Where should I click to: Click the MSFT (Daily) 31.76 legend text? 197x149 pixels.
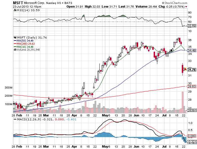click(32, 38)
